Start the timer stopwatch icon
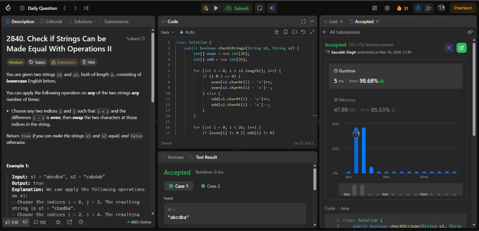The image size is (479, 231). pos(418,8)
